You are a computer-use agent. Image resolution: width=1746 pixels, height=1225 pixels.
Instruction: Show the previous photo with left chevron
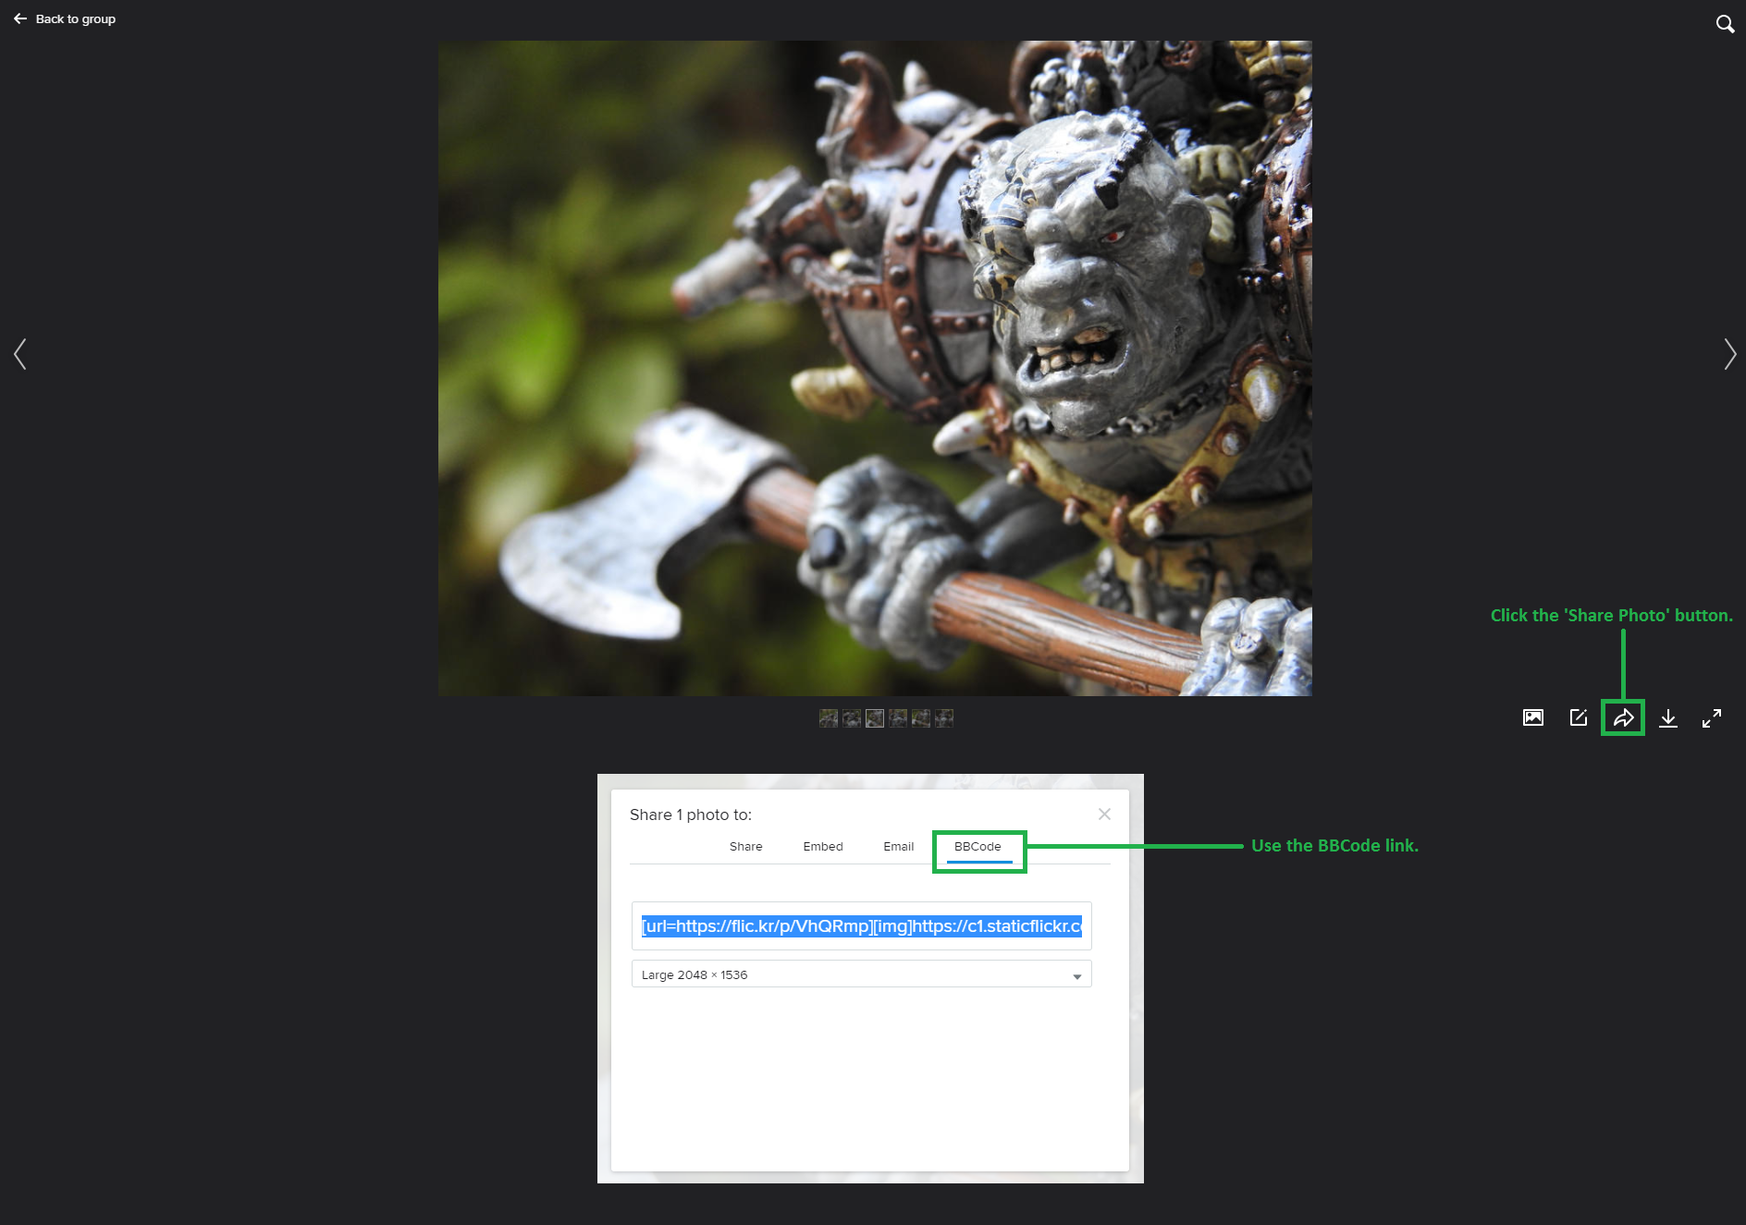click(x=20, y=354)
